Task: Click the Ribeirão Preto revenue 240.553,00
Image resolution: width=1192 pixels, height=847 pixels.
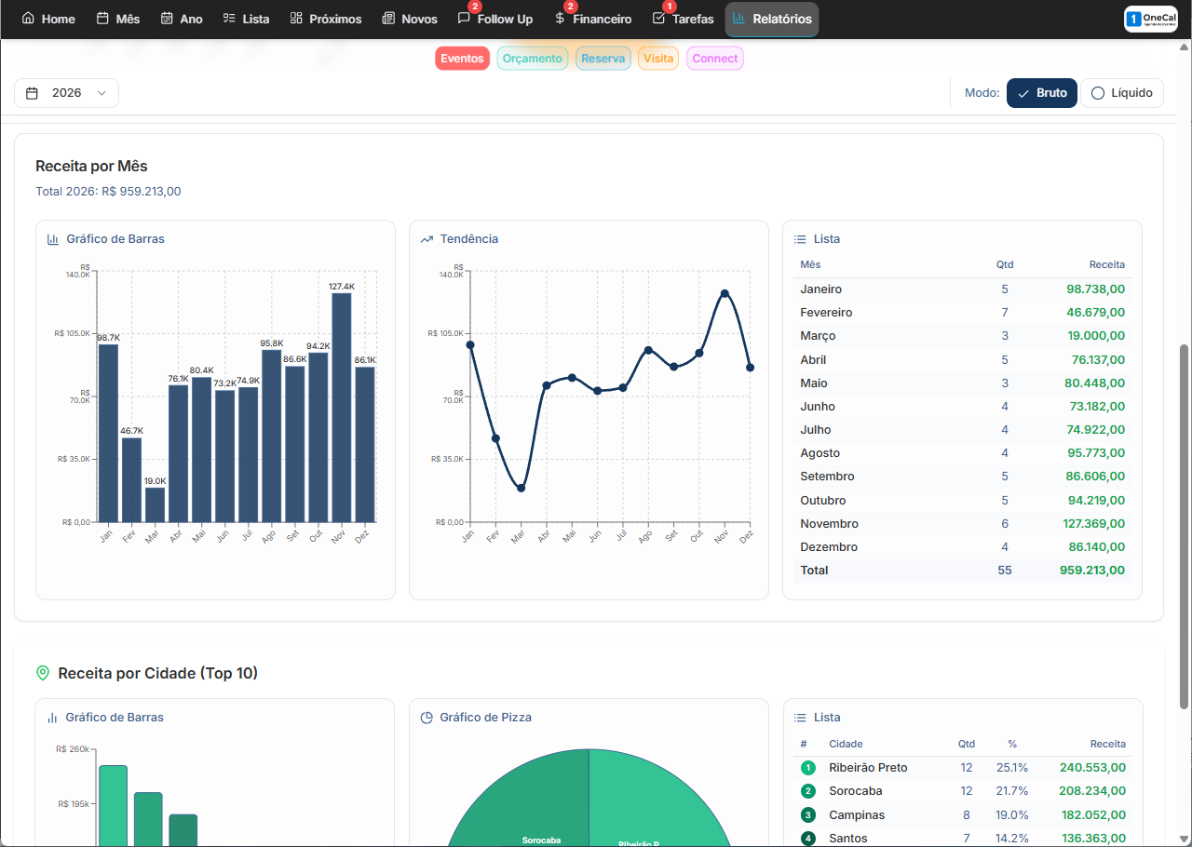Action: tap(1092, 768)
